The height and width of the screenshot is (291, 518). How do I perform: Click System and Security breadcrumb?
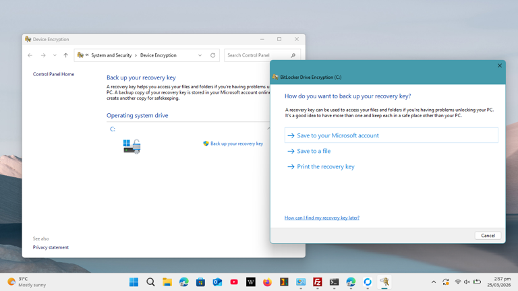[111, 55]
